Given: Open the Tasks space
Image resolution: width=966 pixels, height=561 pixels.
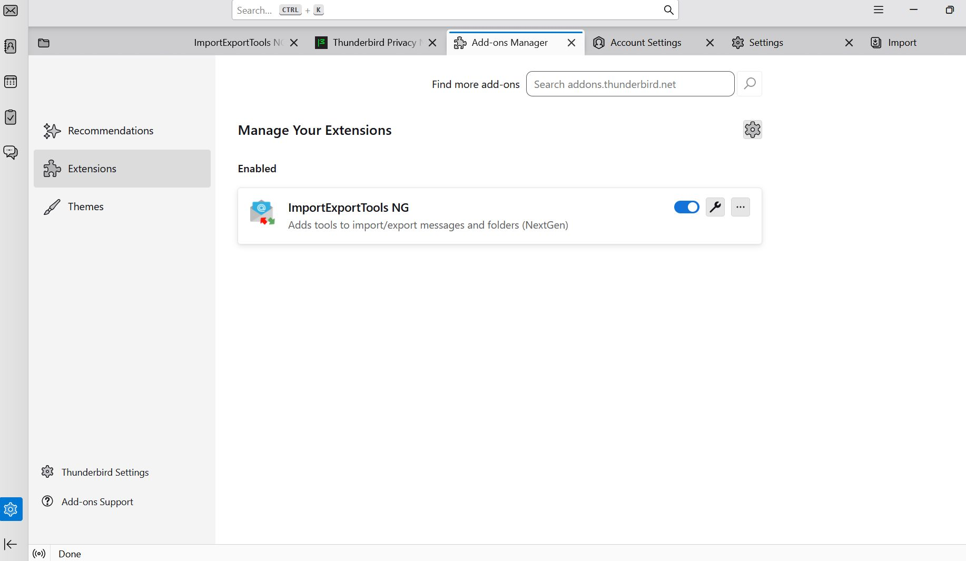Looking at the screenshot, I should (x=11, y=117).
